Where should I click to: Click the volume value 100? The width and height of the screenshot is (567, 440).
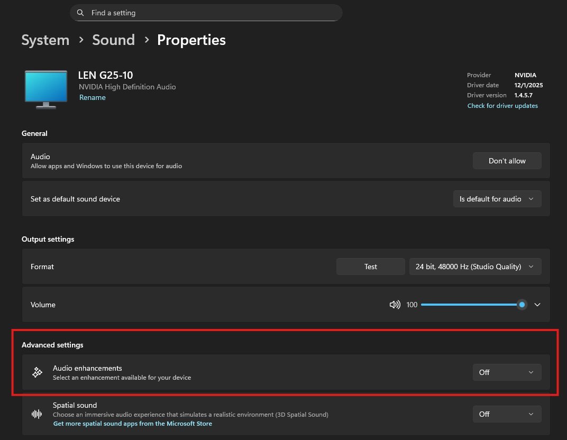(x=412, y=305)
